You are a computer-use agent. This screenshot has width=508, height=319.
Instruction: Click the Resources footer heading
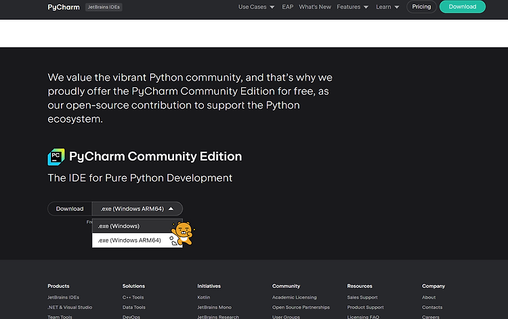360,286
